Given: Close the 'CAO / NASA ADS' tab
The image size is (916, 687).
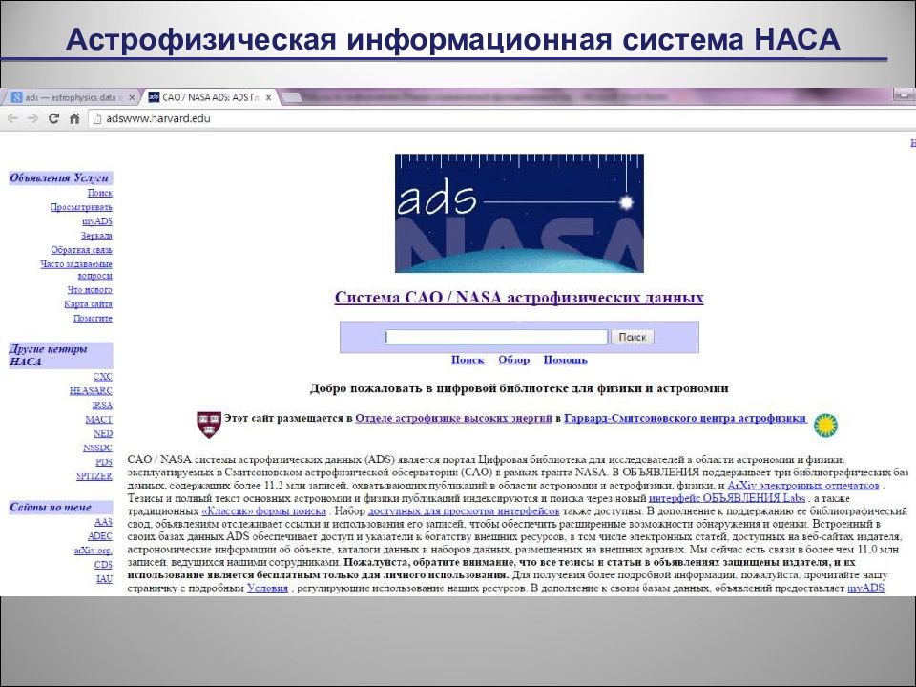Looking at the screenshot, I should (268, 97).
